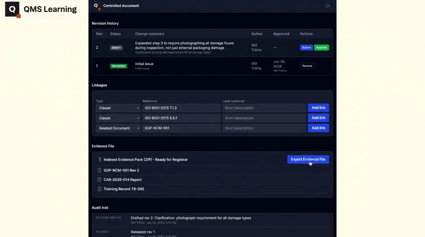Screen dimensions: 425x237
Task: Click 'Expanded step 3' change summary text
Action: coord(184,46)
